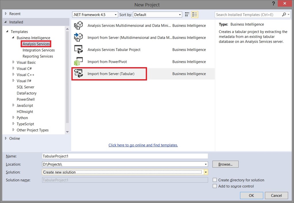This screenshot has height=203, width=294.
Task: Click the Browse button for project location
Action: (225, 164)
